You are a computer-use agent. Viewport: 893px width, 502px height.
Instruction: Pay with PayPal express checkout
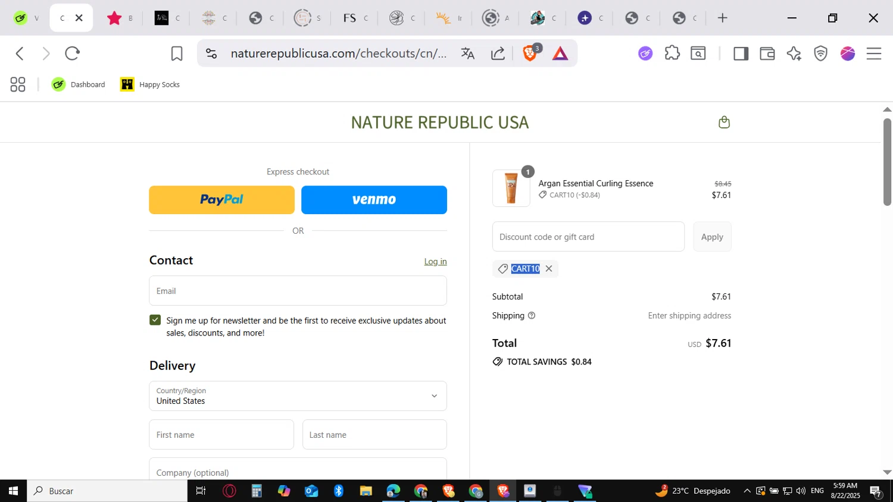(x=221, y=200)
